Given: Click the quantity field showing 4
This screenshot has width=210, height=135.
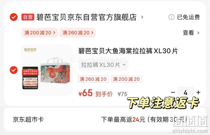Looking at the screenshot, I should click(185, 93).
